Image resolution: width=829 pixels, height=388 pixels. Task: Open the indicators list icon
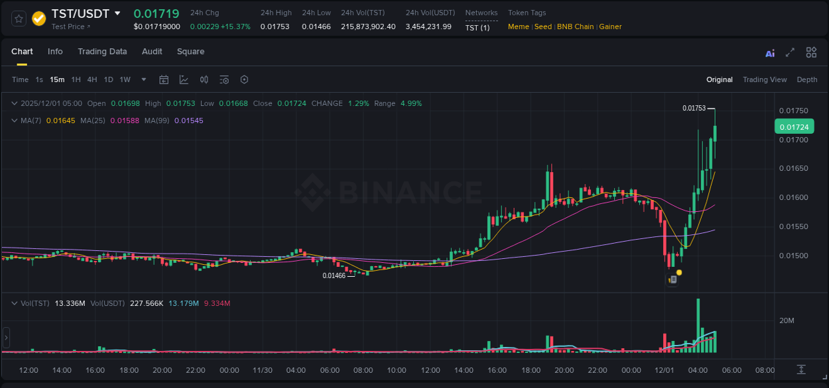[224, 79]
